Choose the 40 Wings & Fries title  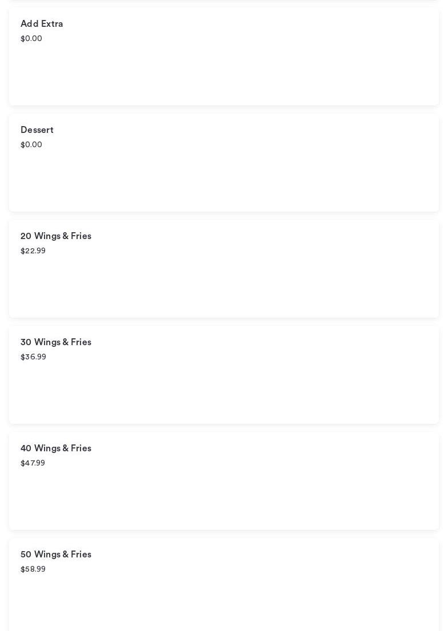coord(56,448)
